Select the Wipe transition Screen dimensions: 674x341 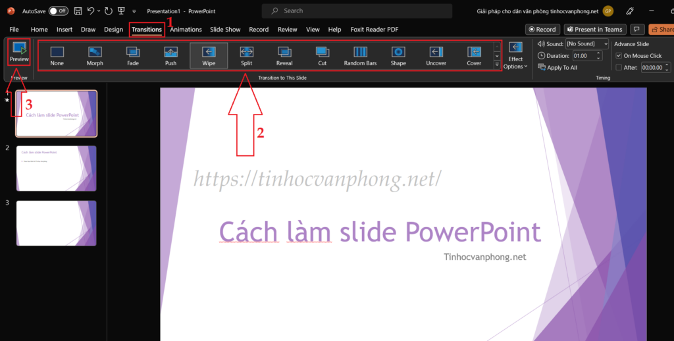tap(209, 55)
